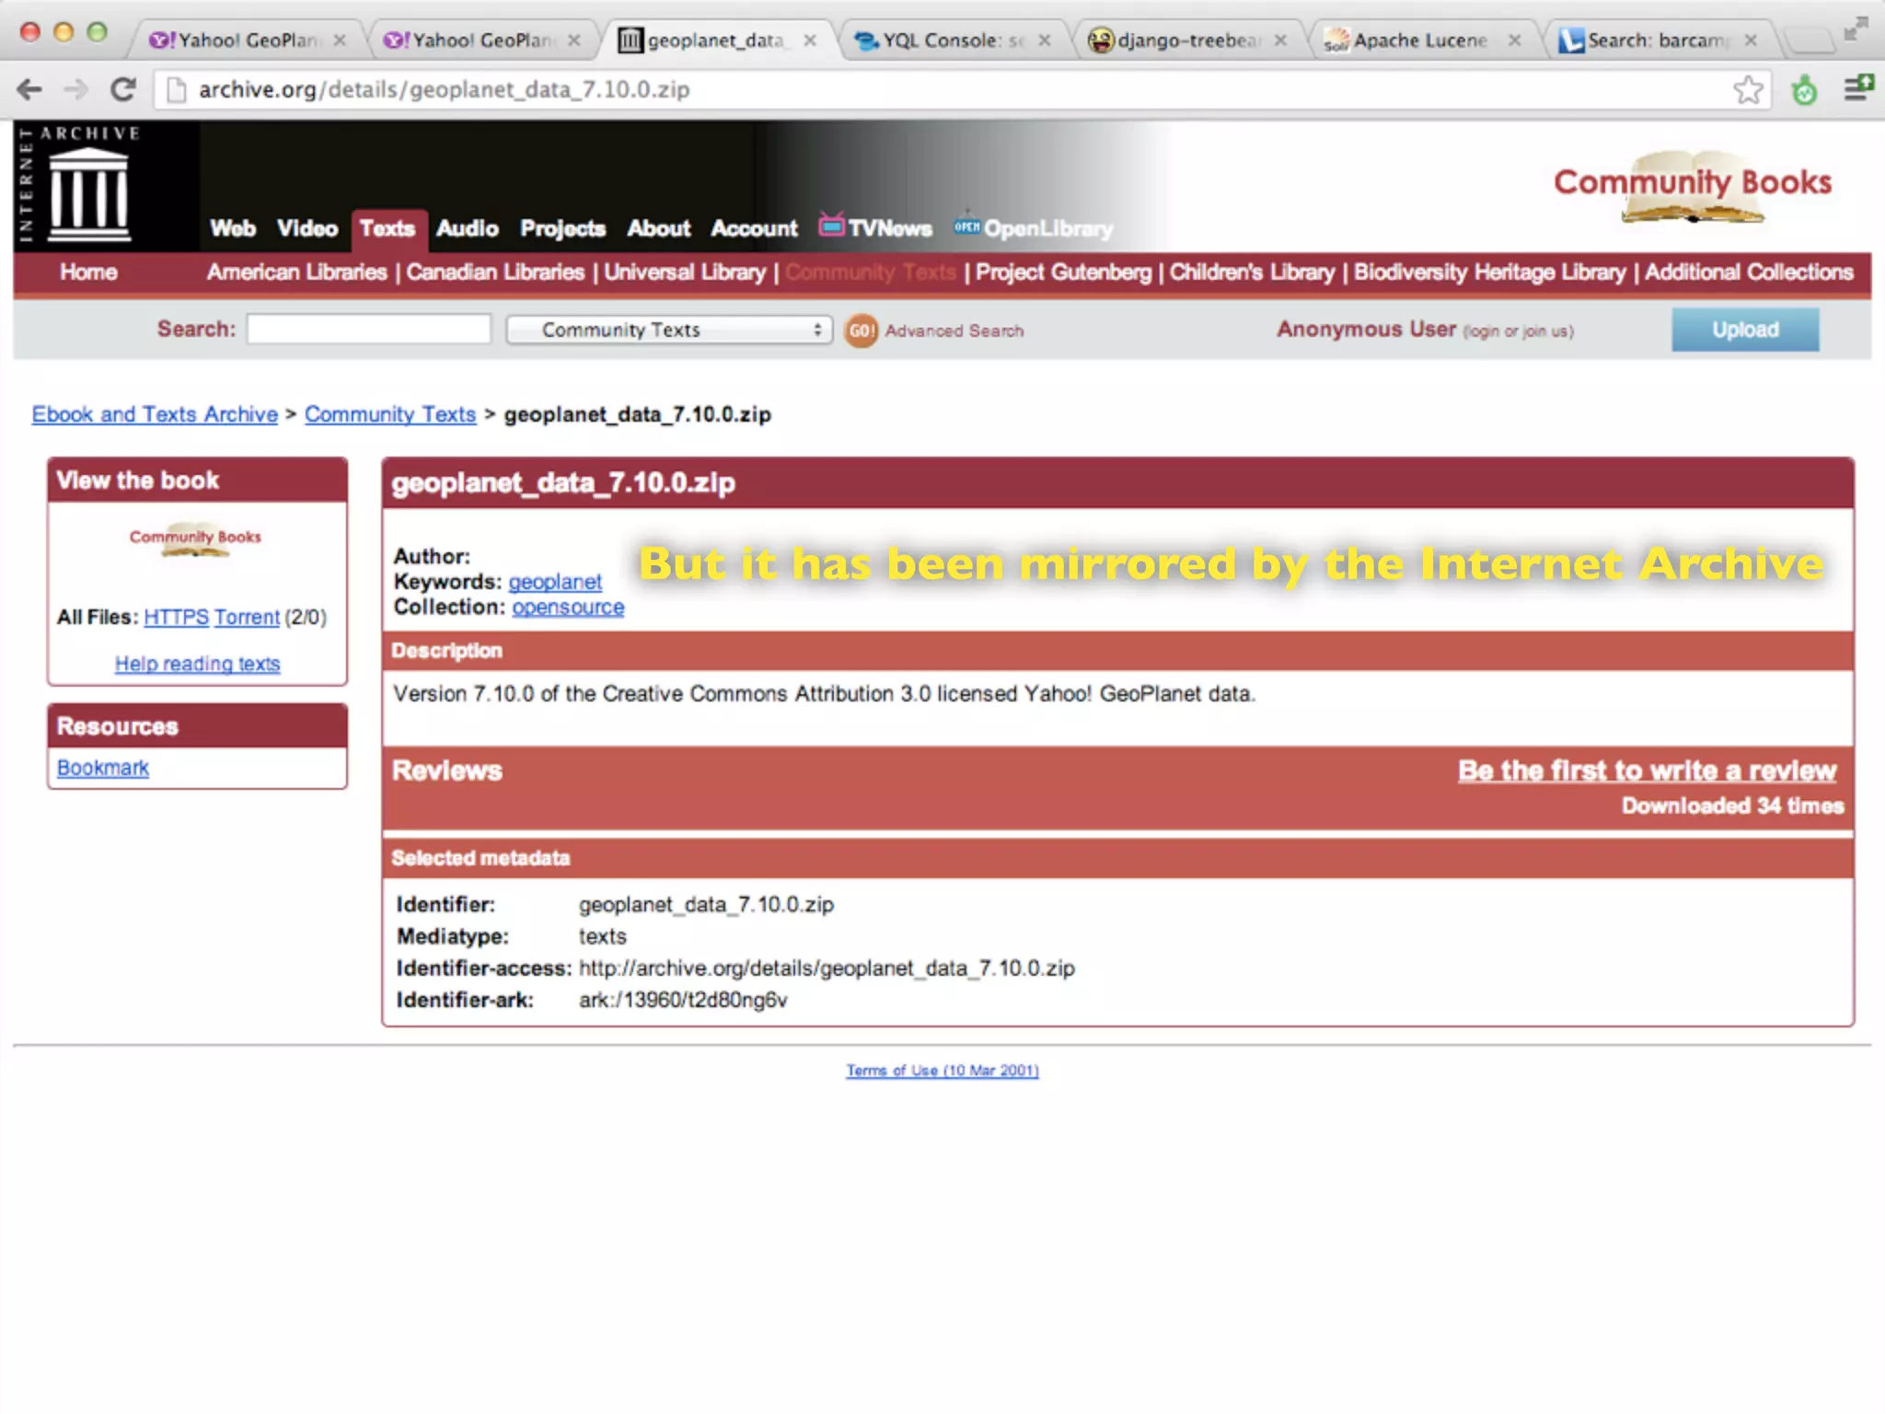
Task: Click the Upload button
Action: coord(1745,330)
